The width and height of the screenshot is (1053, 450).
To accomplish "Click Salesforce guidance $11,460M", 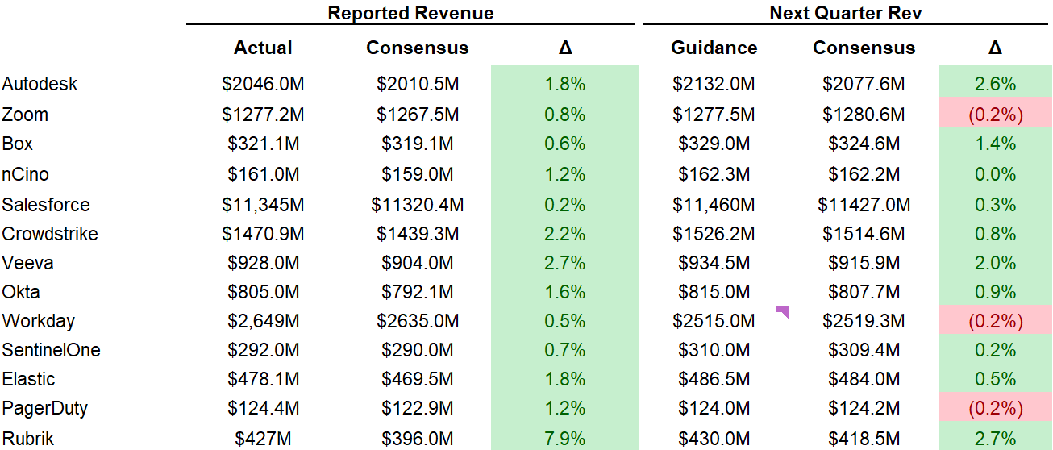I will point(714,205).
